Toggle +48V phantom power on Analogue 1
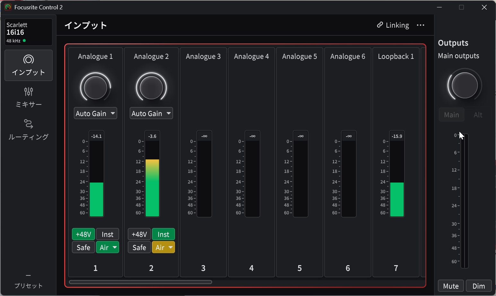 click(x=83, y=234)
